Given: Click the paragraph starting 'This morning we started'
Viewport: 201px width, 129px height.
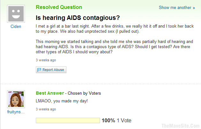Looking at the screenshot, I should coord(114,47).
